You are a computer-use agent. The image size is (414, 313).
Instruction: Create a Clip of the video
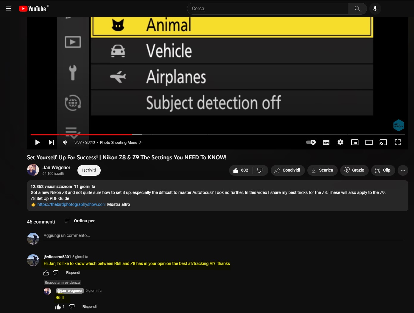(x=383, y=170)
